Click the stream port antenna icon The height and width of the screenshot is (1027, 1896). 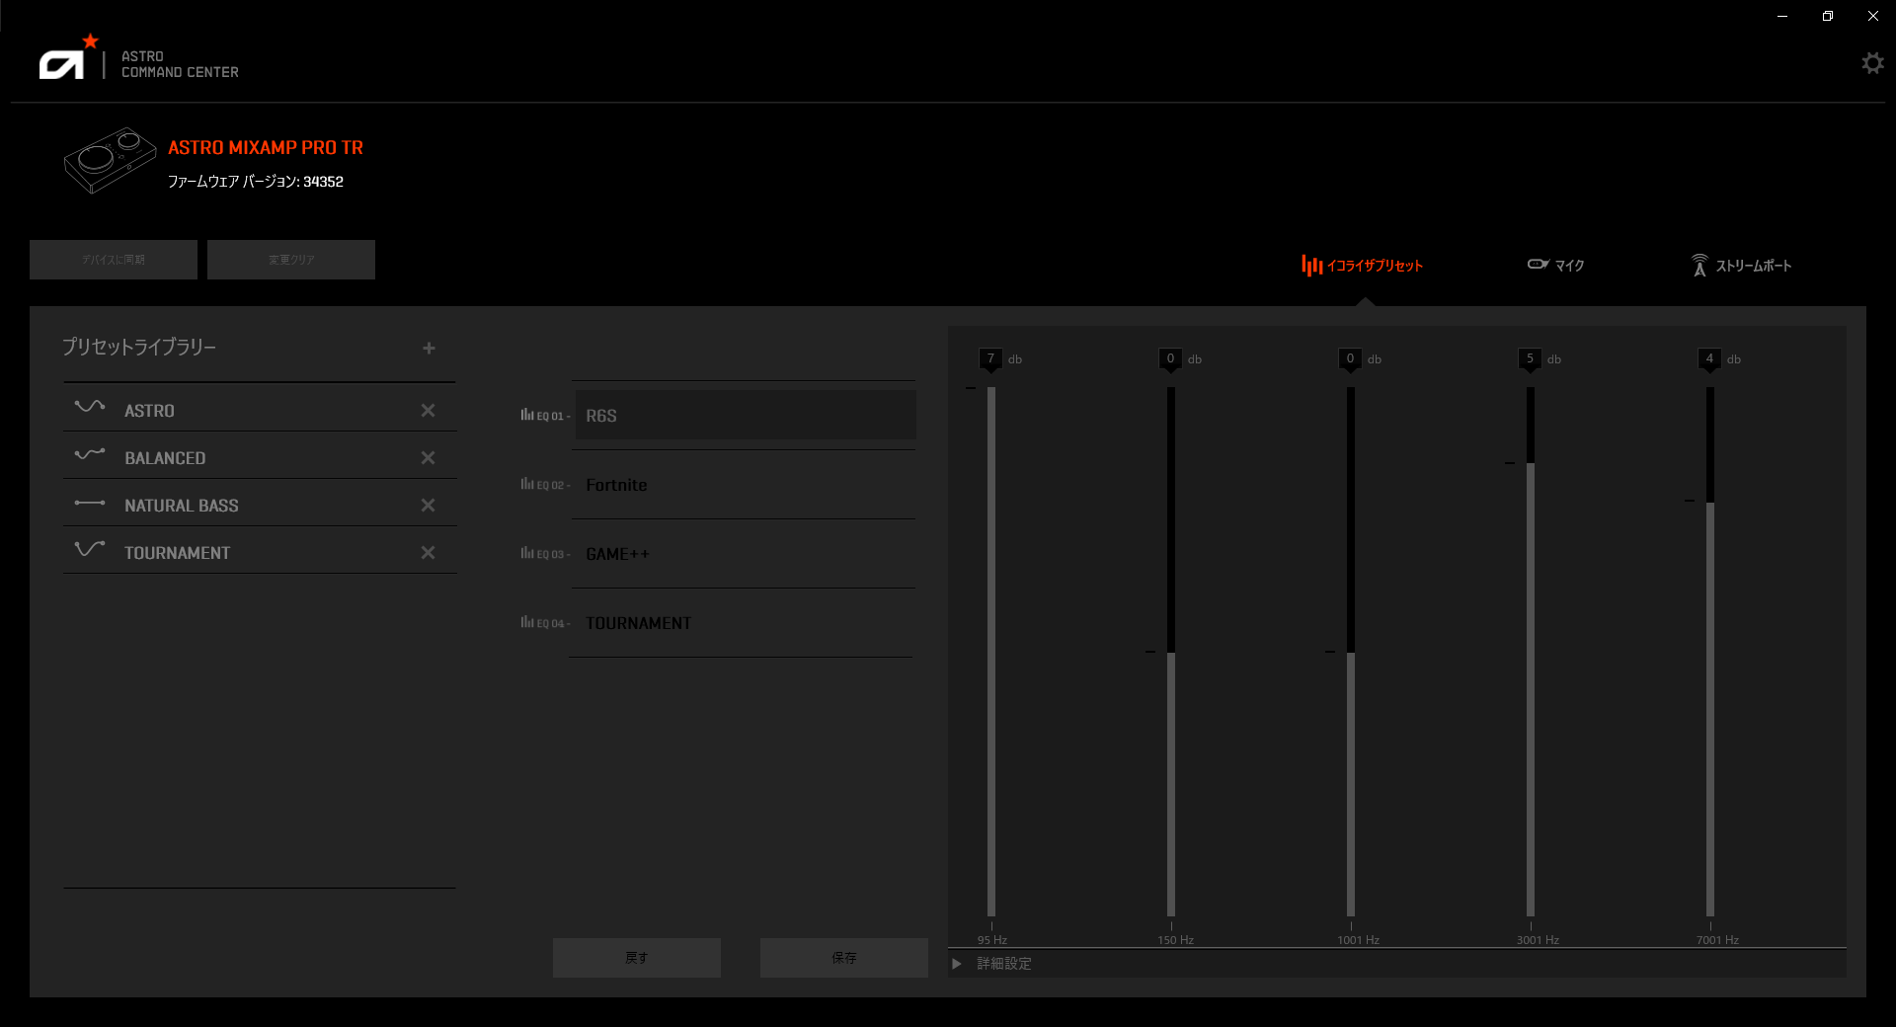1699,265
